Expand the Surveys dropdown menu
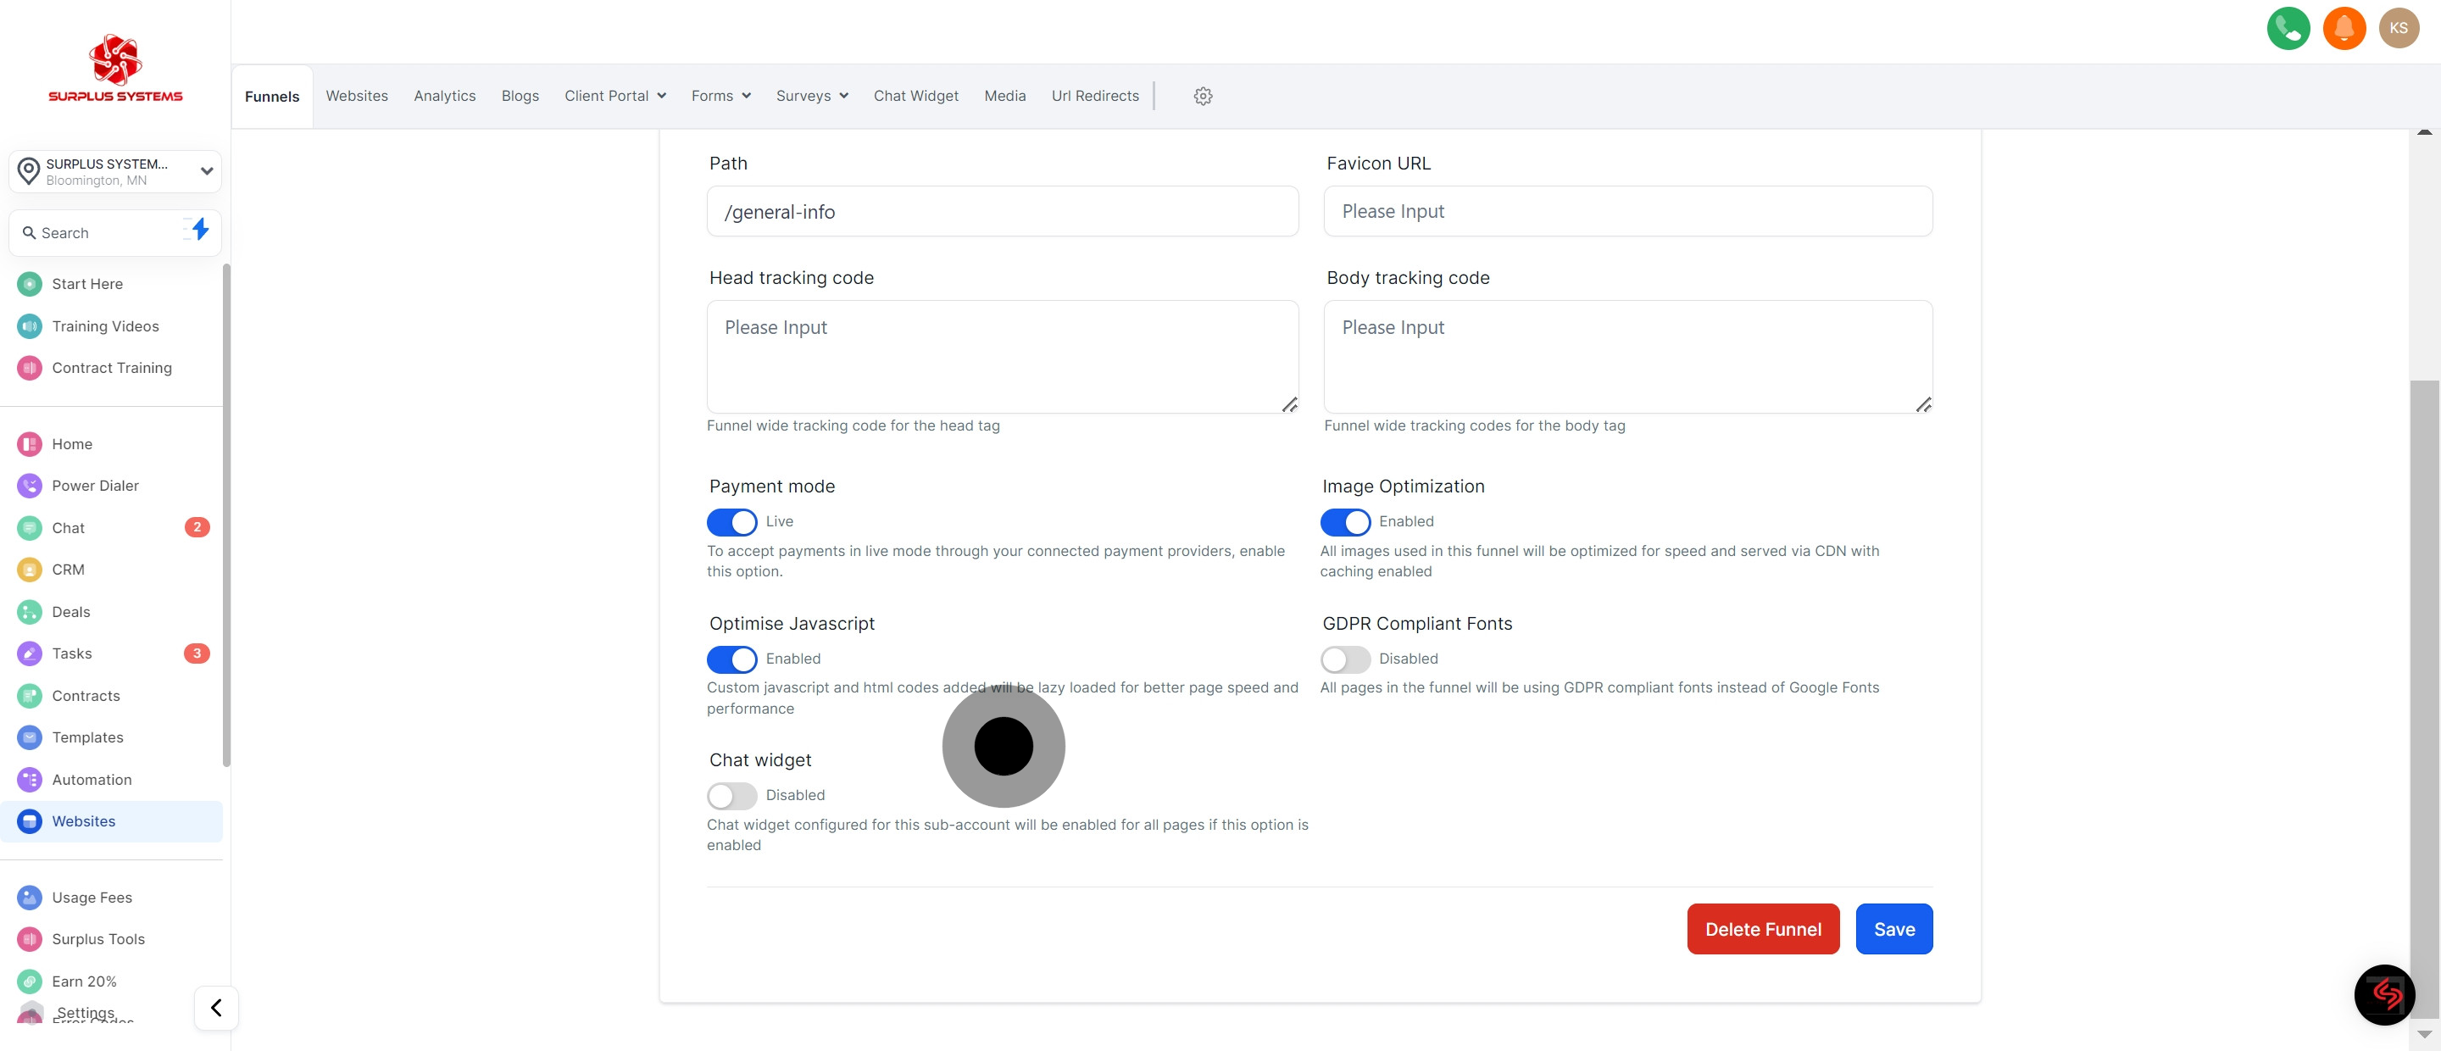 point(811,96)
